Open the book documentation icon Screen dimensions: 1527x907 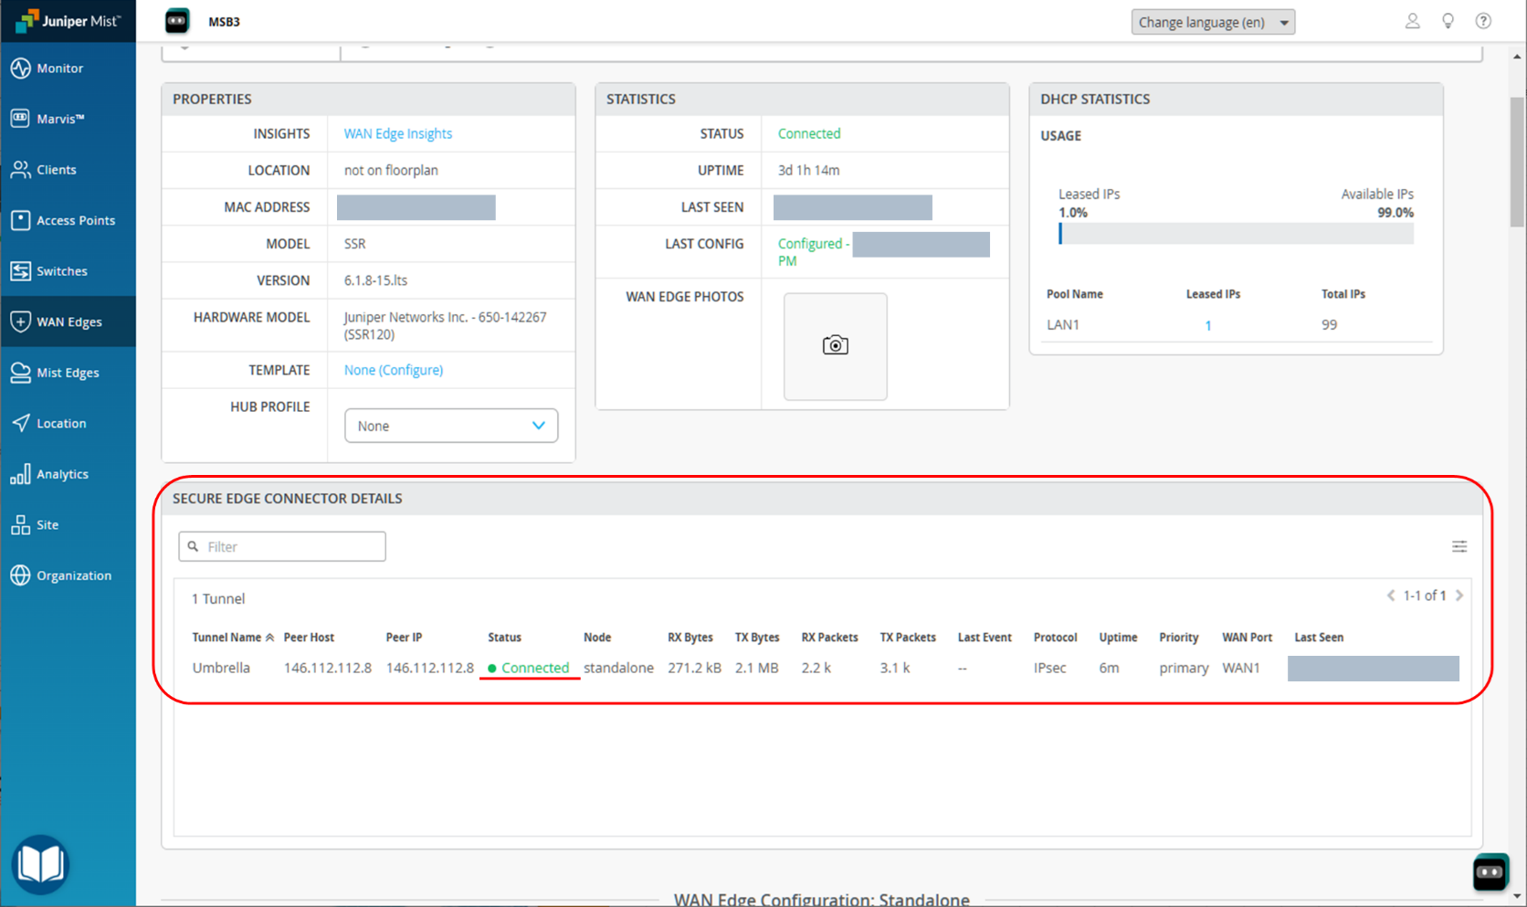40,864
